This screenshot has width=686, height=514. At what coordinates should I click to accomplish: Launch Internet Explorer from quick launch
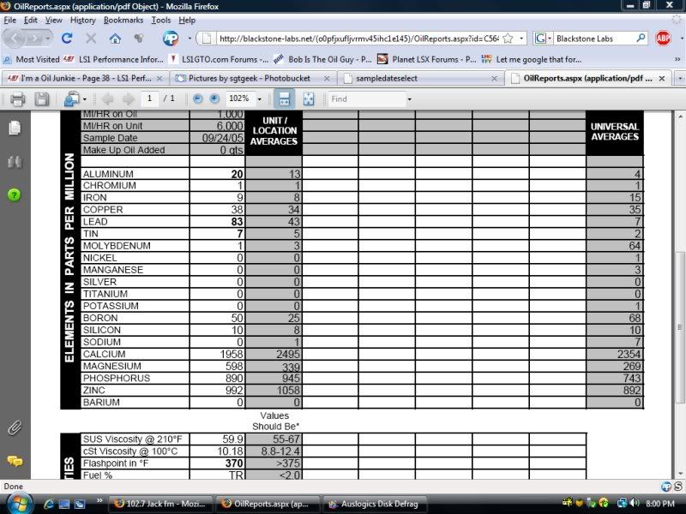tap(49, 504)
